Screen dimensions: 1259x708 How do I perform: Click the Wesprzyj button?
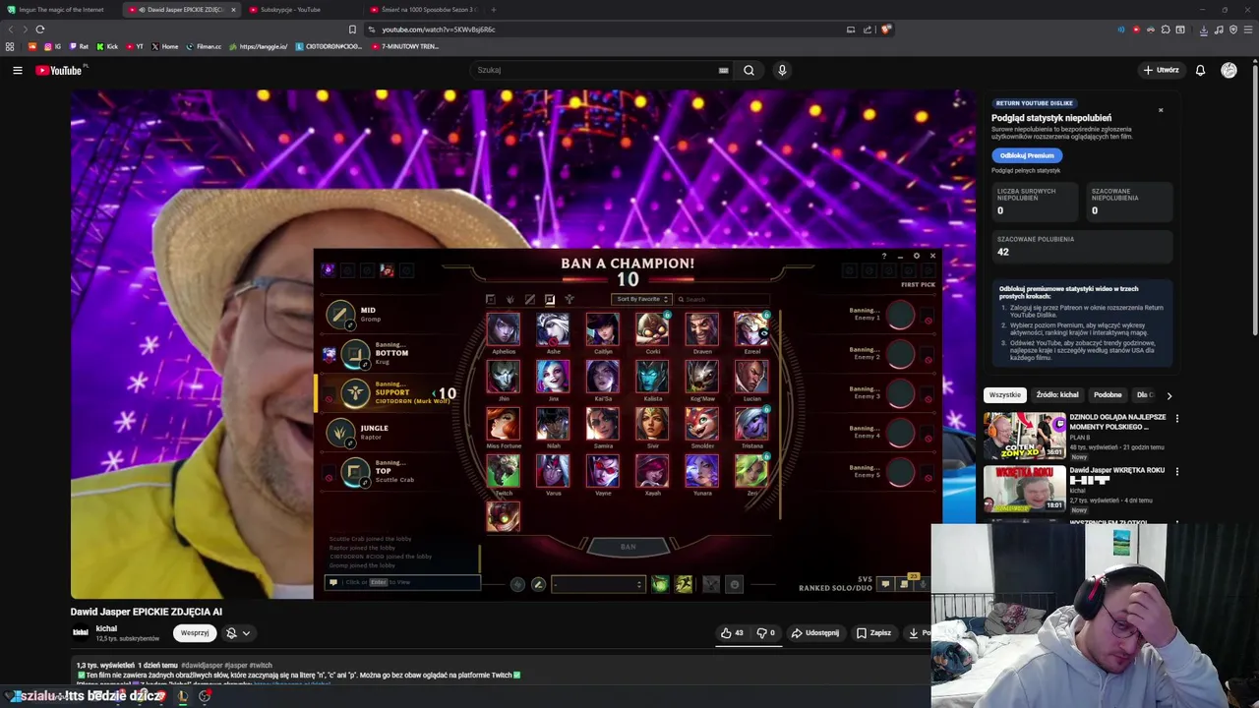pos(195,633)
